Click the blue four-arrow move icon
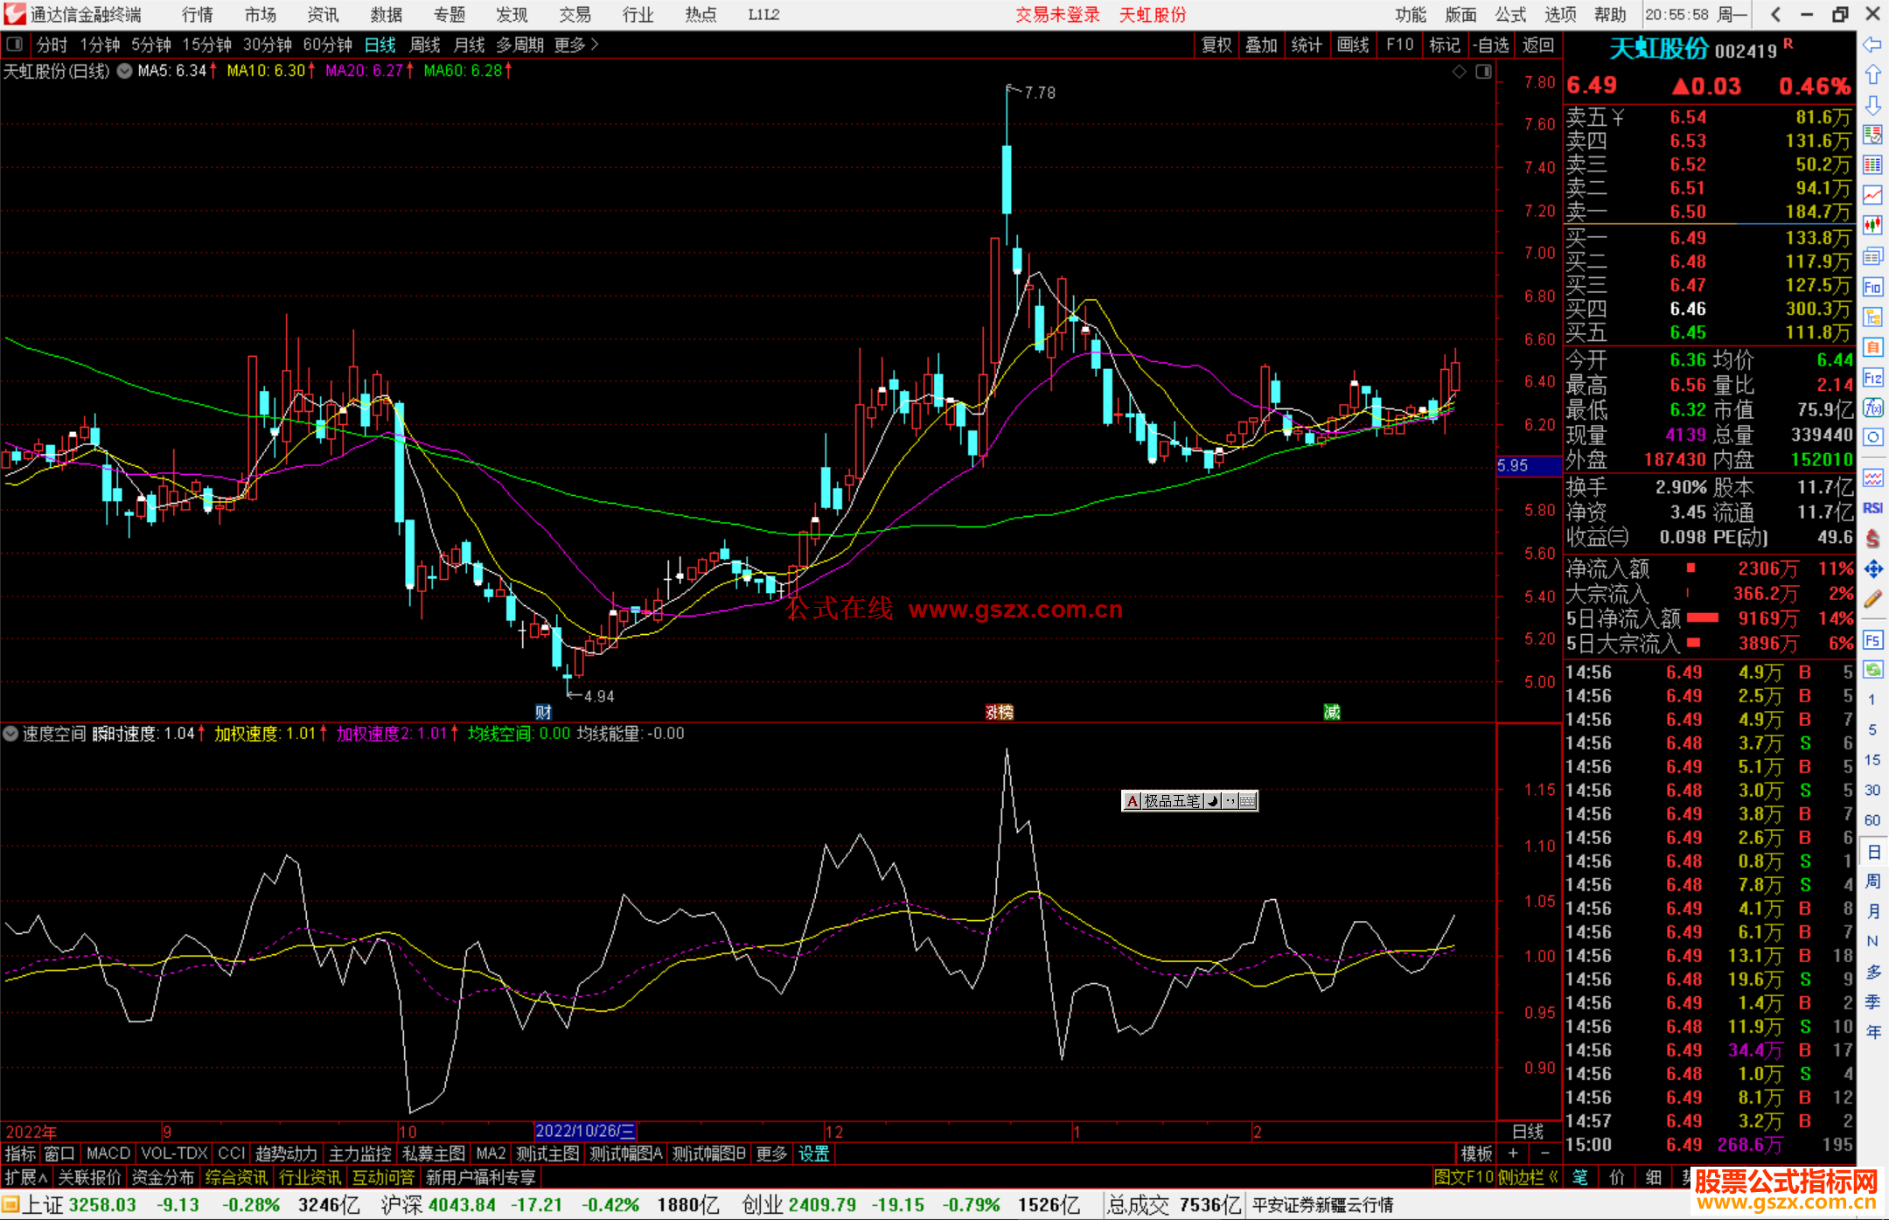 [x=1872, y=569]
